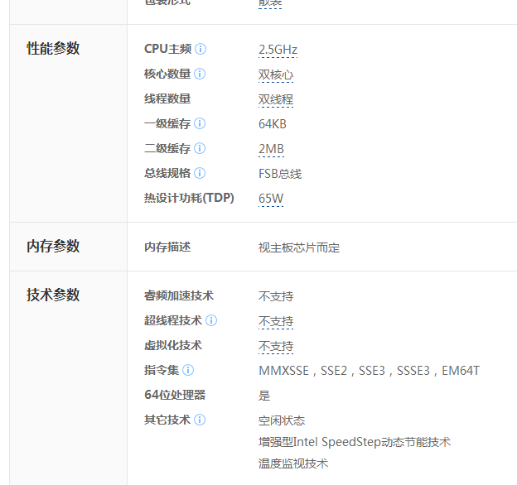Screen dimensions: 517x485
Task: Show info for 总线规格 icon
Action: coord(200,173)
